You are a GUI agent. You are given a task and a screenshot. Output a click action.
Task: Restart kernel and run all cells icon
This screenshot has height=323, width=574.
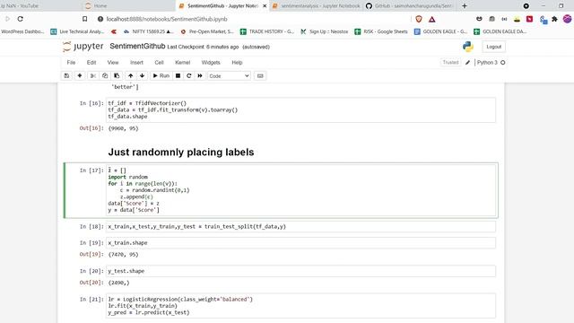point(200,75)
